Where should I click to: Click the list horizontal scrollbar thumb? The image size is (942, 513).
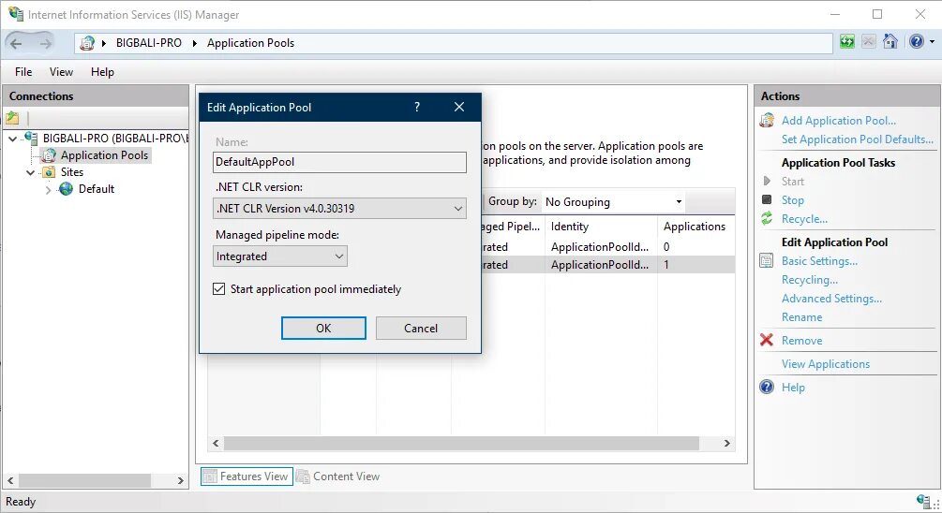[x=461, y=444]
